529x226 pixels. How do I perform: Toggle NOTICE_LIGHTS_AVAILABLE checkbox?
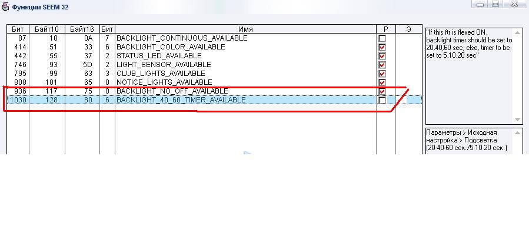tap(382, 82)
